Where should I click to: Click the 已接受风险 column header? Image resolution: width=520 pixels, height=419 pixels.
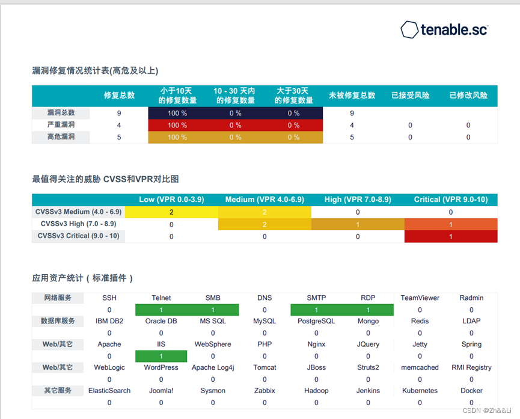410,96
